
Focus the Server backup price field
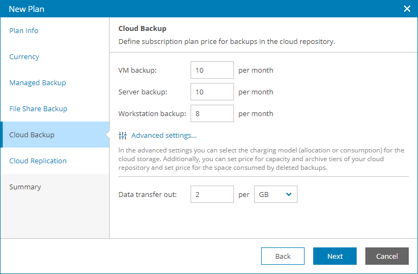212,92
